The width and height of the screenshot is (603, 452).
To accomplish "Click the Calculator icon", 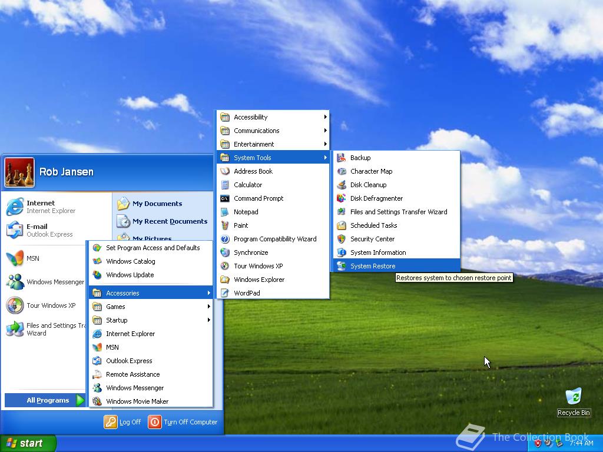I will [x=224, y=184].
